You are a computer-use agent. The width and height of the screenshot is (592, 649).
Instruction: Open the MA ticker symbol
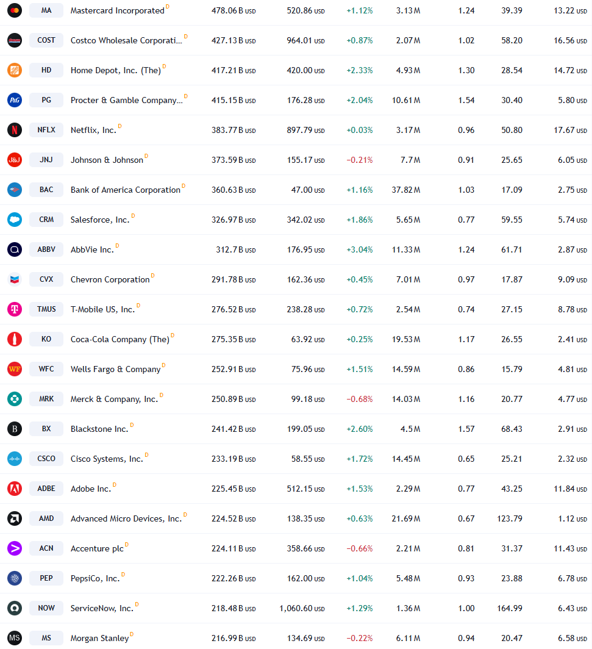[x=46, y=10]
